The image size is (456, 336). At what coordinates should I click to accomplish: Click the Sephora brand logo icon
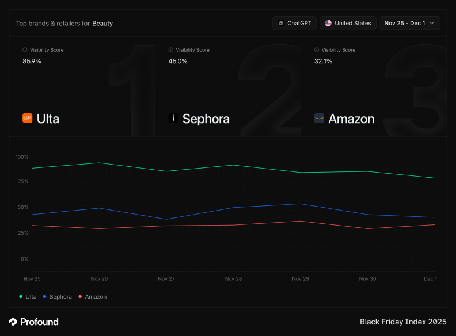(172, 119)
